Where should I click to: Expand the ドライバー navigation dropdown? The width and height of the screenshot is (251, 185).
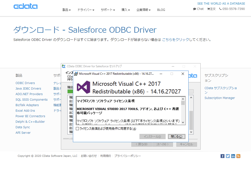pos(86,10)
